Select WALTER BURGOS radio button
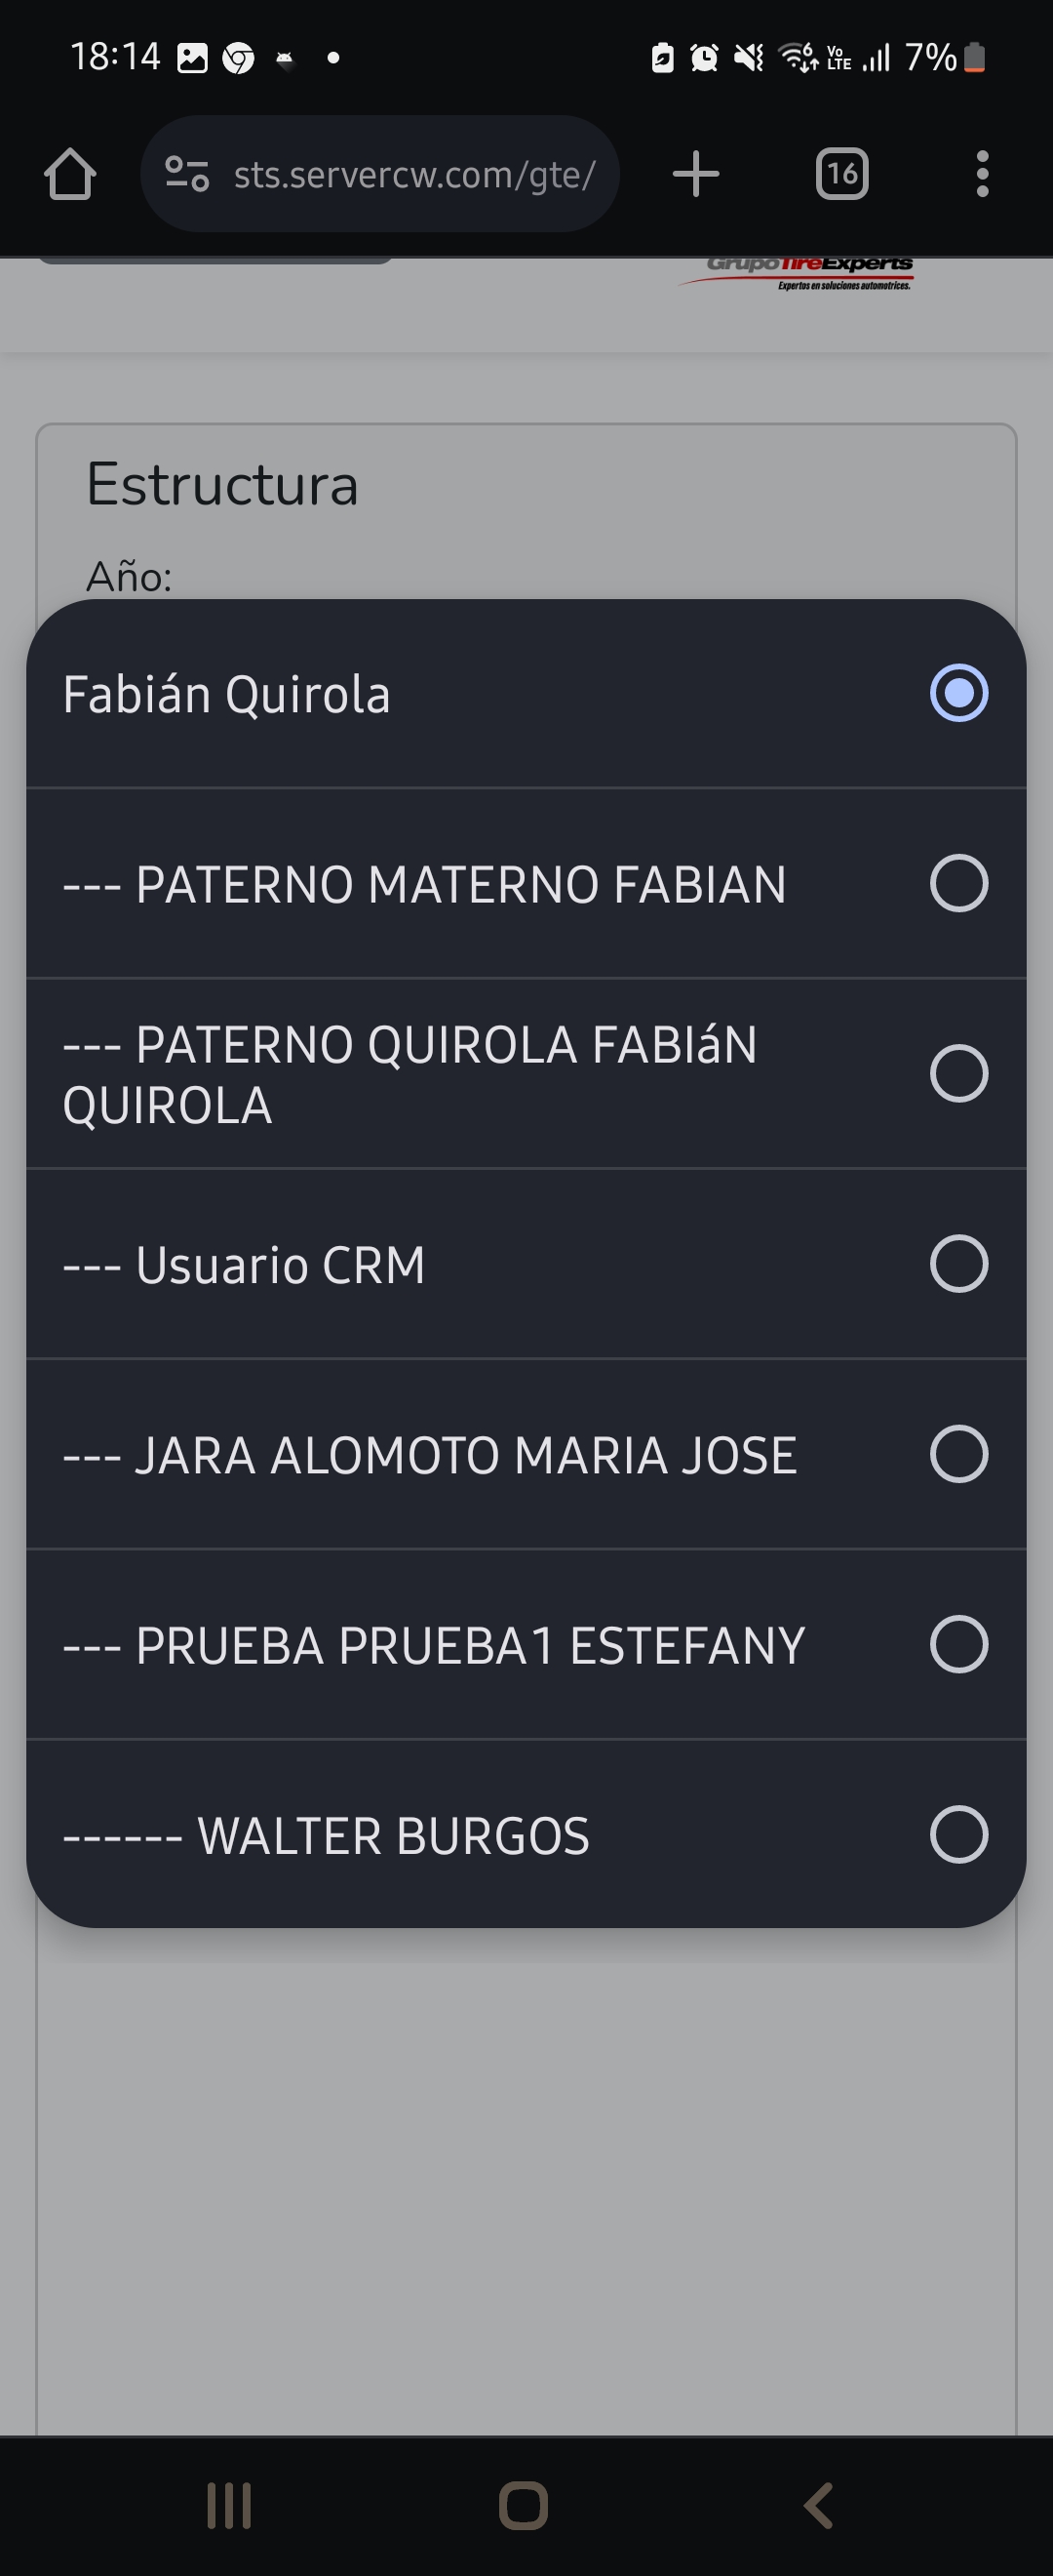Image resolution: width=1053 pixels, height=2576 pixels. pyautogui.click(x=958, y=1835)
